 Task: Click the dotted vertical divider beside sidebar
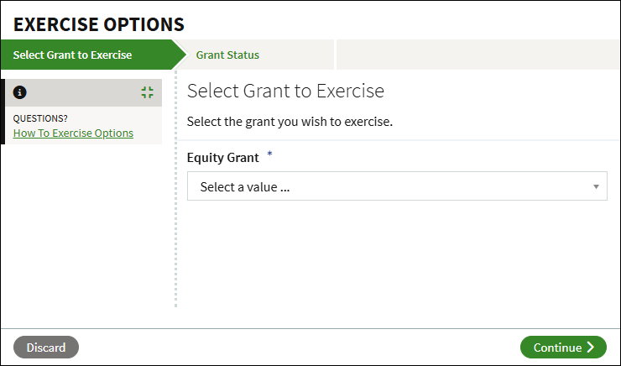(175, 210)
